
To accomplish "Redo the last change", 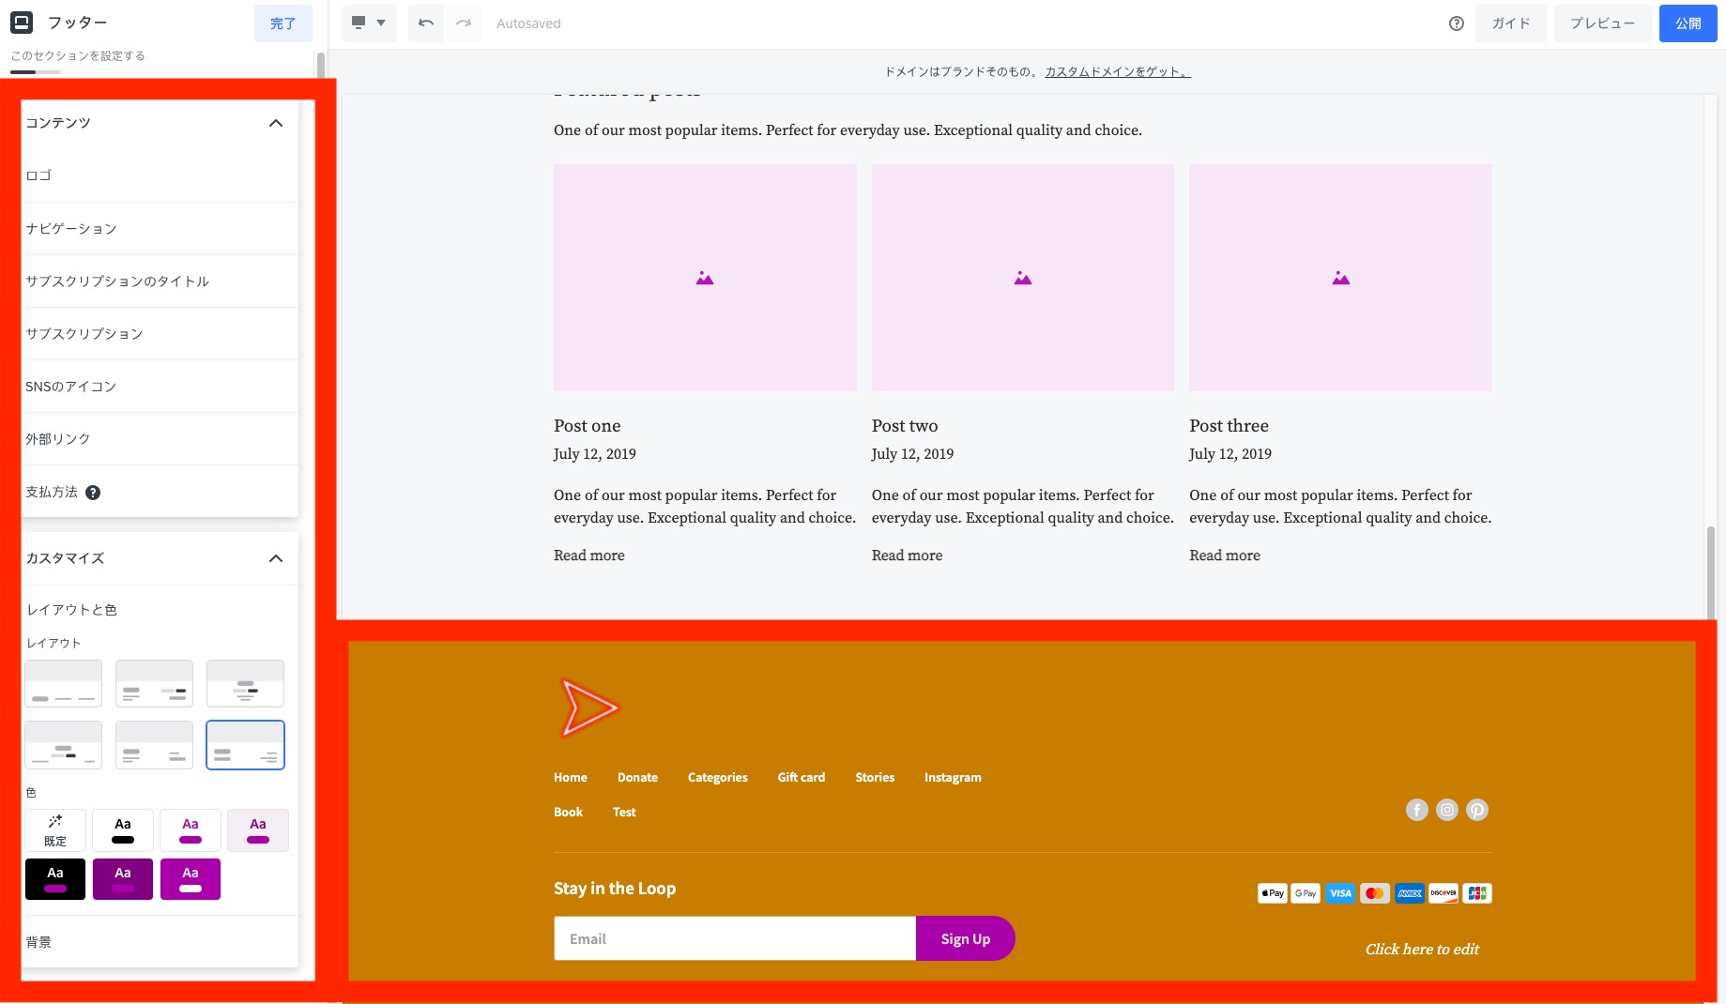I will click(464, 23).
